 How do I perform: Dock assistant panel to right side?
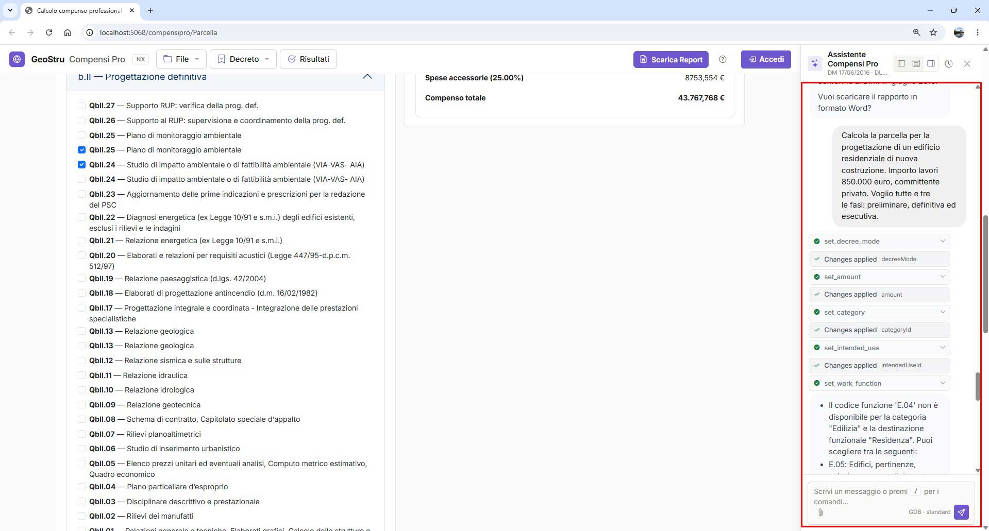click(x=931, y=63)
